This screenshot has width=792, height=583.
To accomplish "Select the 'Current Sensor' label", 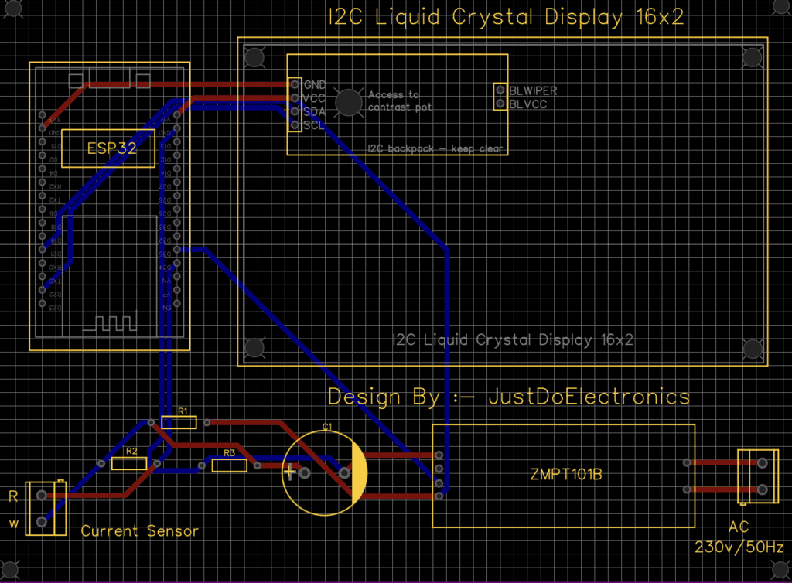I will coord(139,531).
